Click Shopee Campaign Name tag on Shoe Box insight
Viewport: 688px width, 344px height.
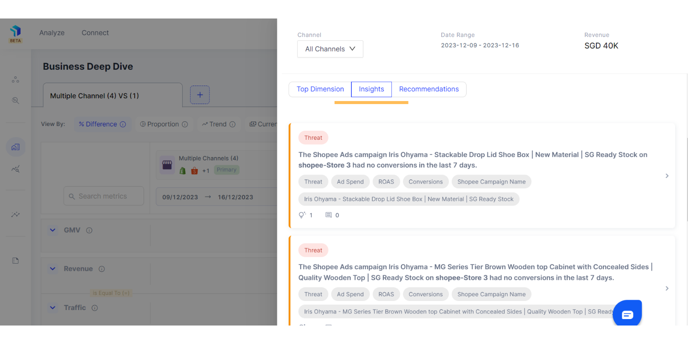pos(491,182)
